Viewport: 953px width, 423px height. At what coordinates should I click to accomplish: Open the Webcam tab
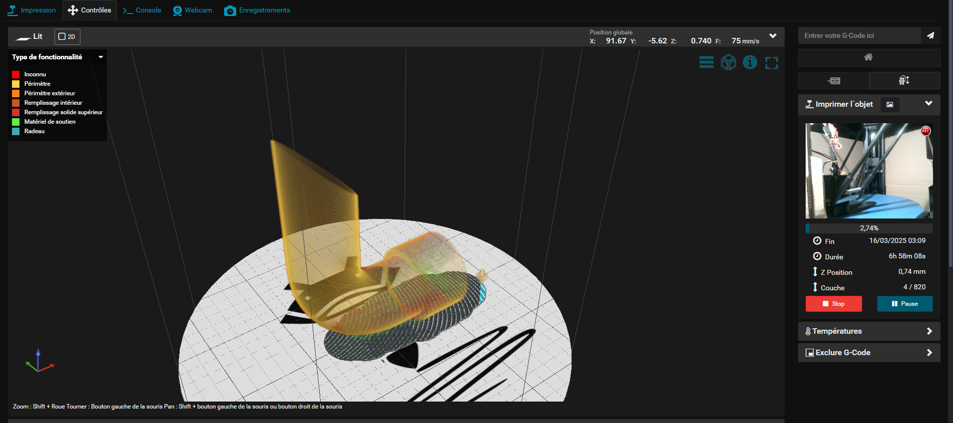[x=192, y=10]
